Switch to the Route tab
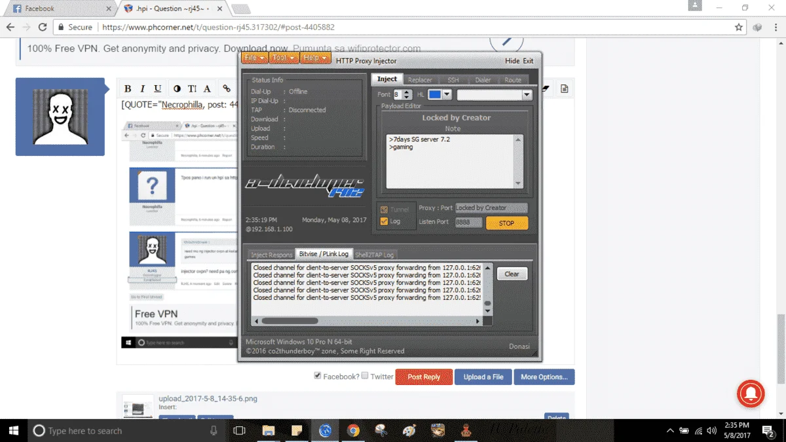 513,80
